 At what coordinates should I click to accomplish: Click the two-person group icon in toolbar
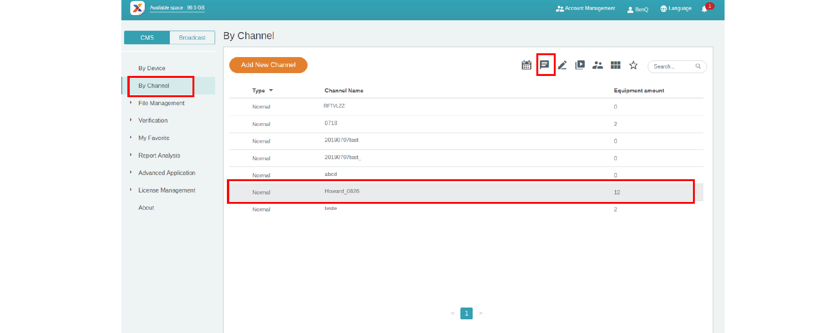pyautogui.click(x=598, y=65)
